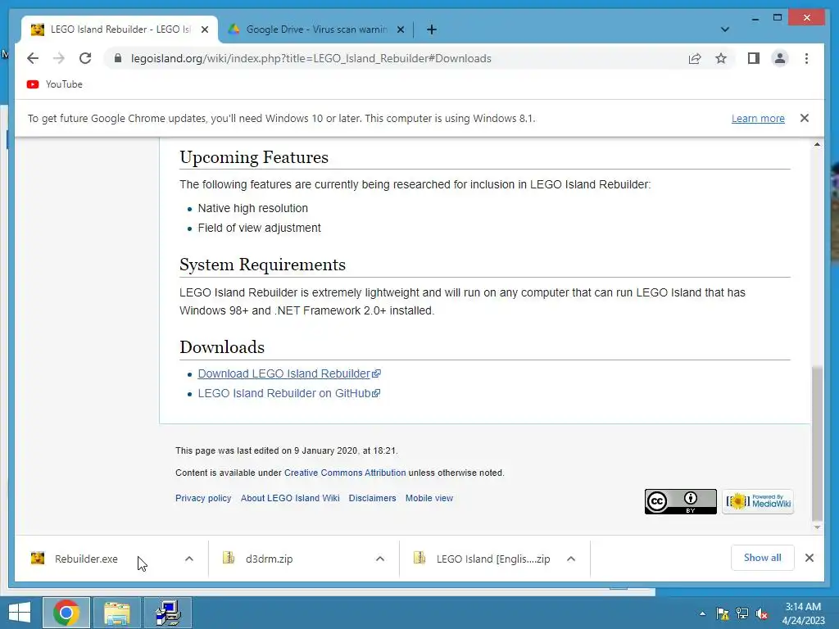Image resolution: width=839 pixels, height=629 pixels.
Task: Open the Chrome three-dot menu
Action: [806, 58]
